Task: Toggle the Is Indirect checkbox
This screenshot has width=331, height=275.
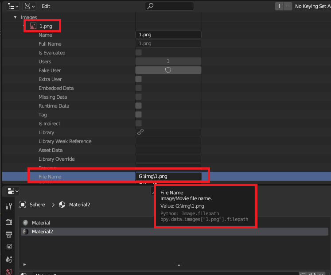Action: tap(139, 124)
